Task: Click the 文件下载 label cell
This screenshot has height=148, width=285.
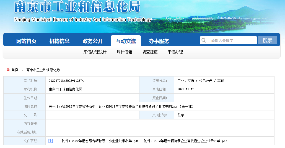Action: tap(25, 141)
